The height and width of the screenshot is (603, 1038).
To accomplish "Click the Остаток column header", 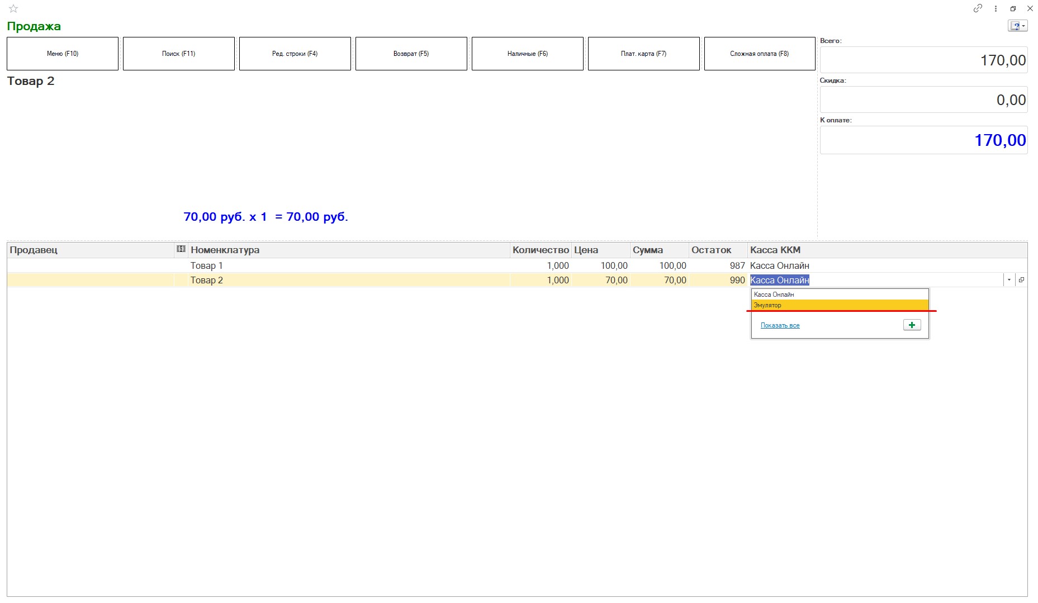I will coord(718,250).
